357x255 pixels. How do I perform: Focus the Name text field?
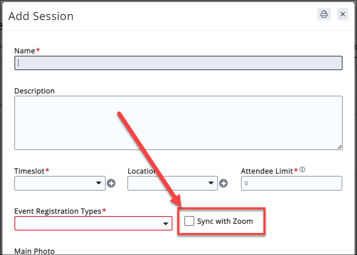pos(178,63)
